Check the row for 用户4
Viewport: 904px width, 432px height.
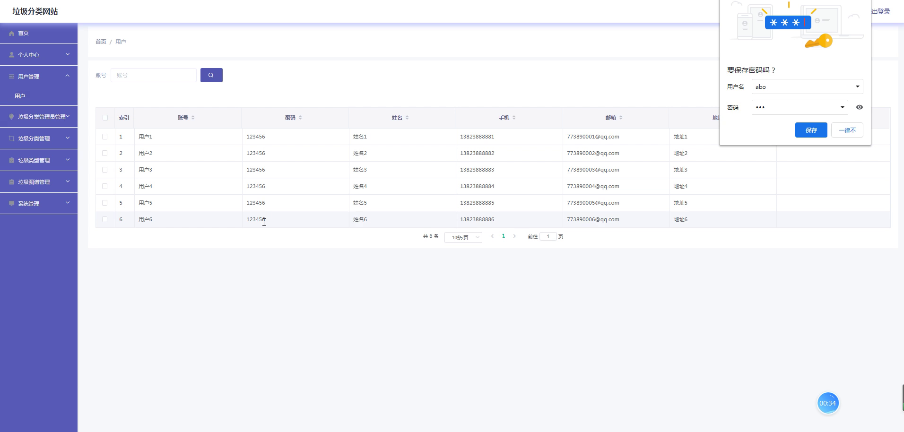[105, 186]
